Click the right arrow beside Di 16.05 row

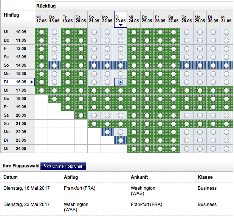tap(32, 82)
